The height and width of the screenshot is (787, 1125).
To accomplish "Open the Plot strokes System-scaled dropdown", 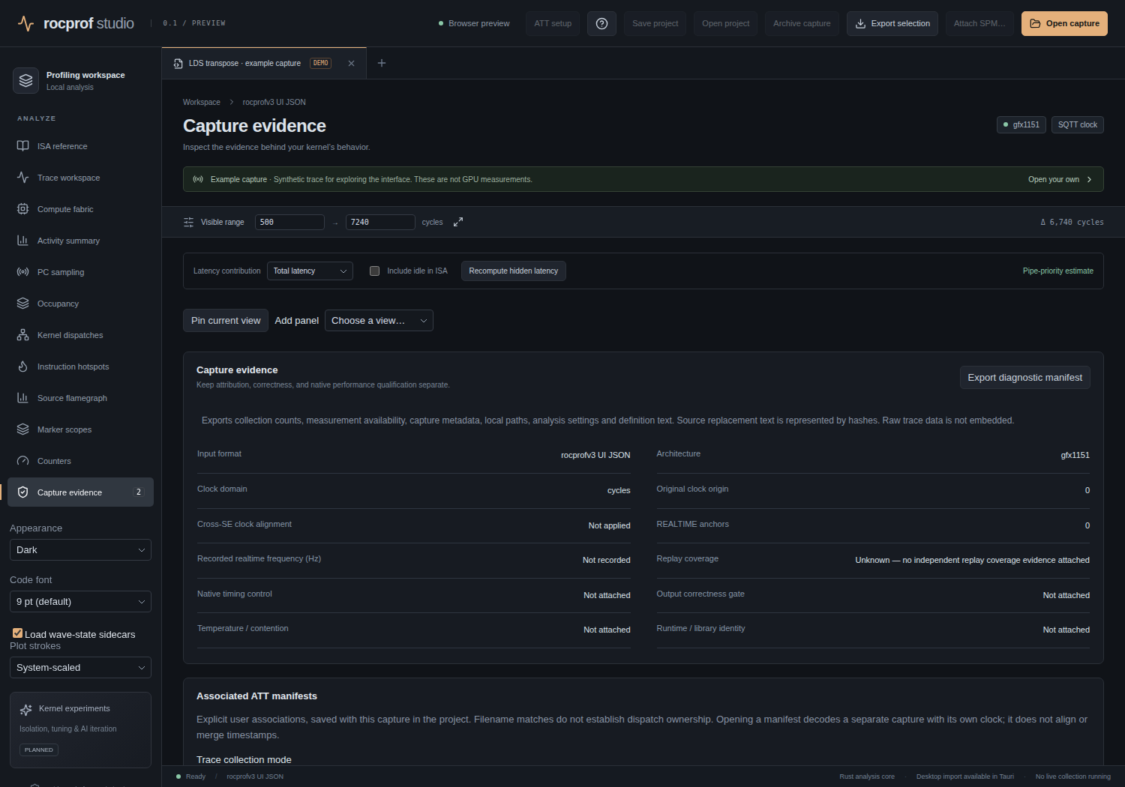I will point(80,667).
